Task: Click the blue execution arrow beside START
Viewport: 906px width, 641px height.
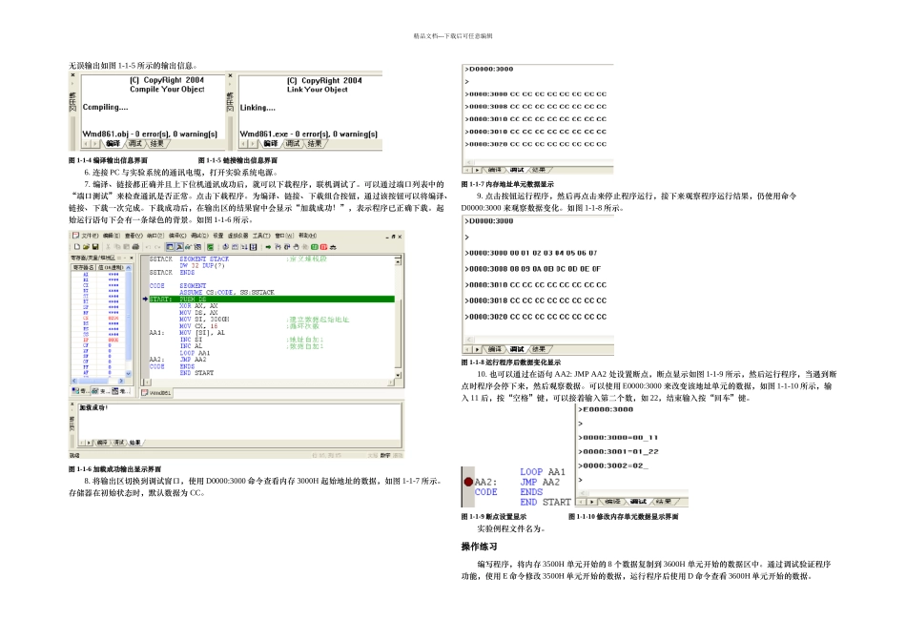Action: [146, 299]
